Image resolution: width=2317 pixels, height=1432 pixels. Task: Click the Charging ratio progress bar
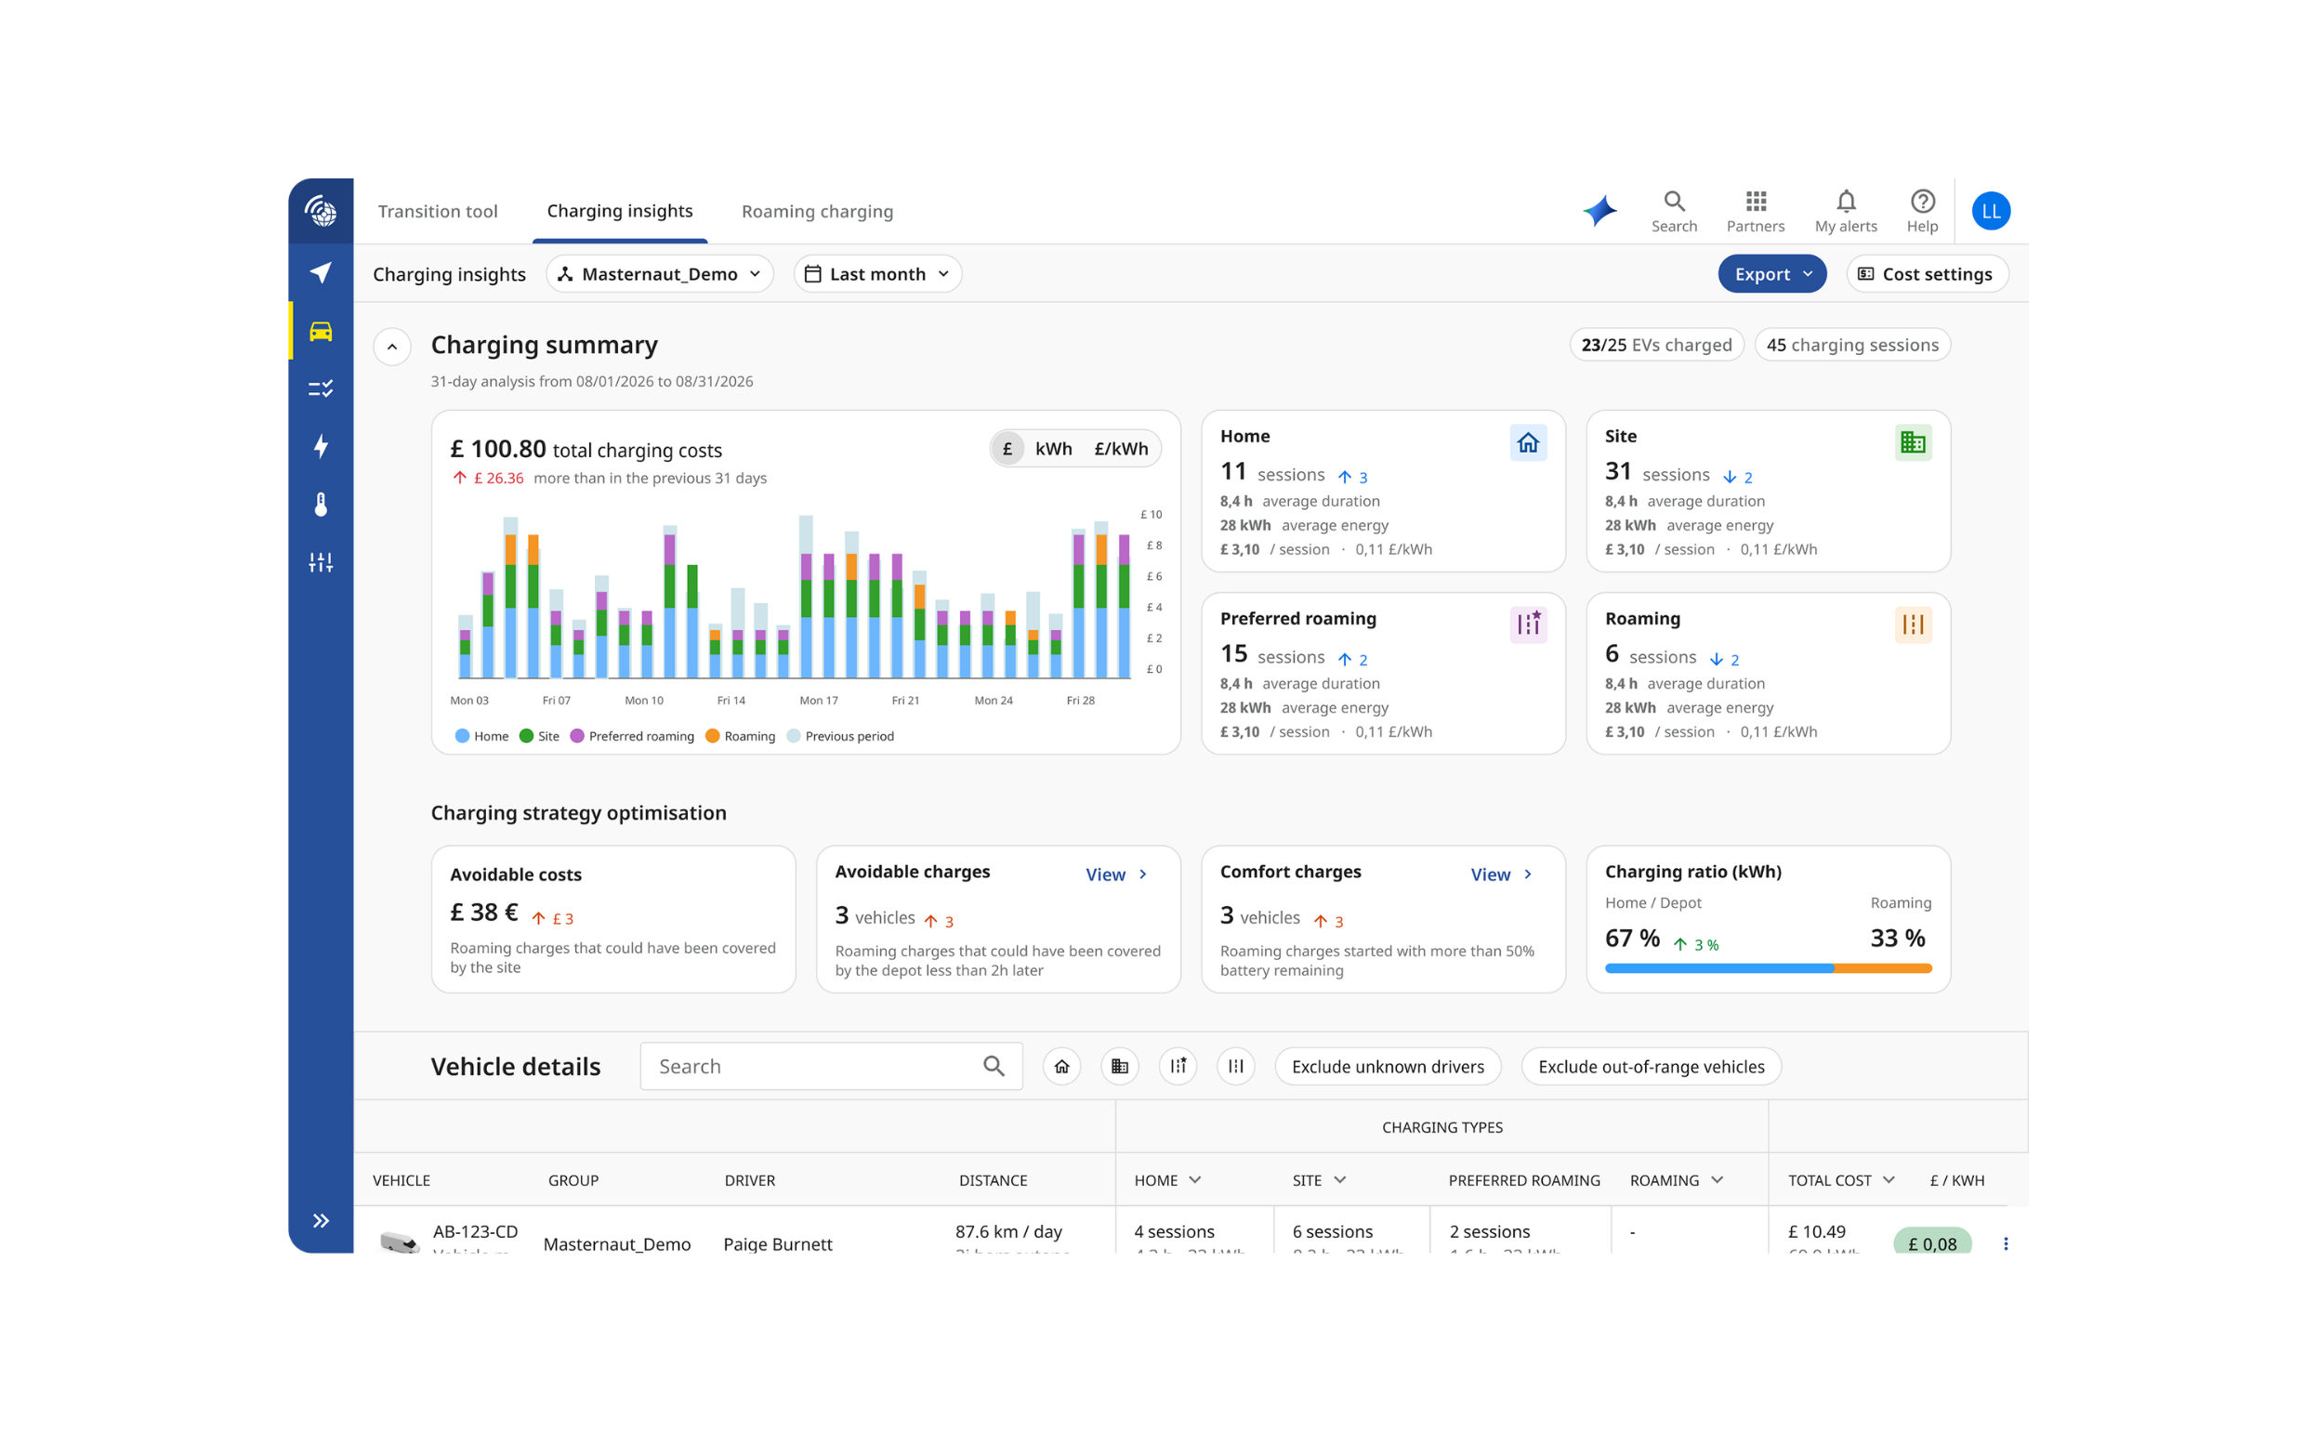[1768, 968]
